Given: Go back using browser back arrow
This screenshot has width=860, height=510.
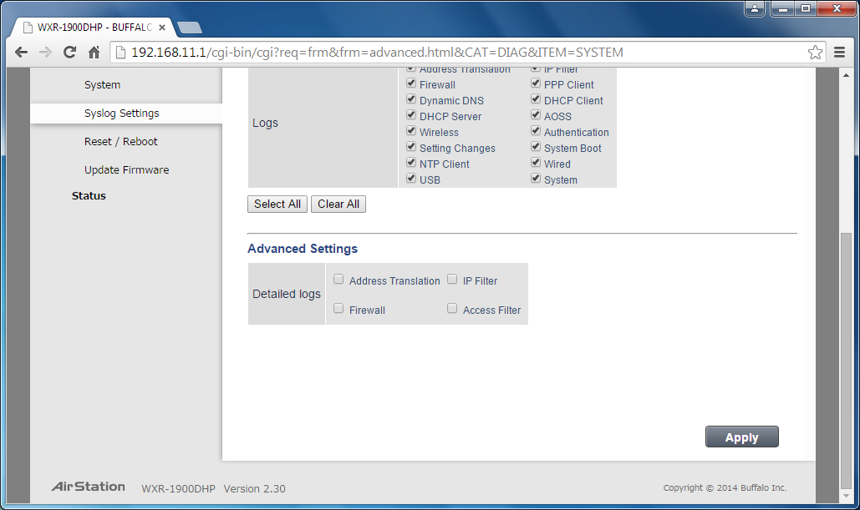Looking at the screenshot, I should coord(22,52).
